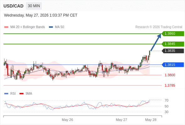The image size is (185, 125).
Task: Click the blue 1.3815 pivot price tag
Action: click(x=173, y=65)
